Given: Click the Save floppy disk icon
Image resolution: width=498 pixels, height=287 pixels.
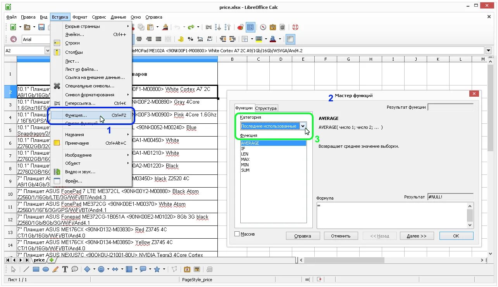Looking at the screenshot, I should coord(41,27).
